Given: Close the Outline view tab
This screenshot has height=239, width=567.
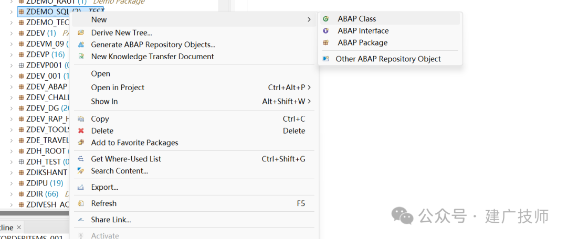Looking at the screenshot, I should [x=19, y=227].
